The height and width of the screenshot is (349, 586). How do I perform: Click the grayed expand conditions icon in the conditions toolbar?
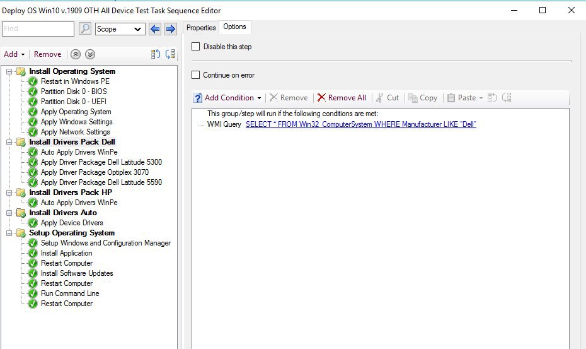[492, 98]
